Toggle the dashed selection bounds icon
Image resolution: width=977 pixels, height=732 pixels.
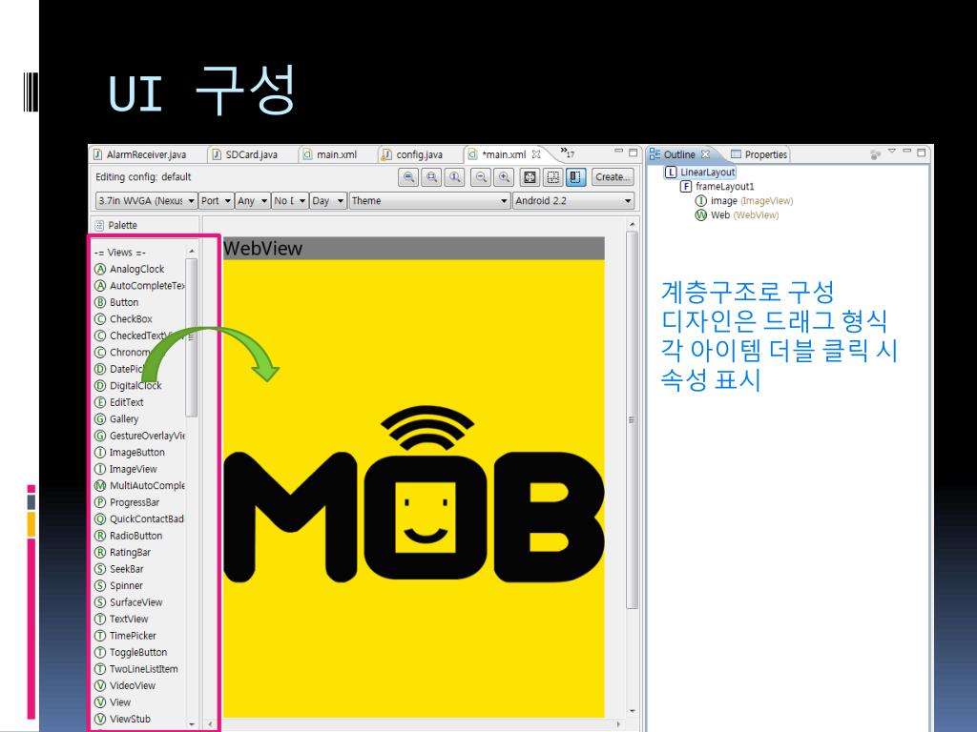click(552, 177)
